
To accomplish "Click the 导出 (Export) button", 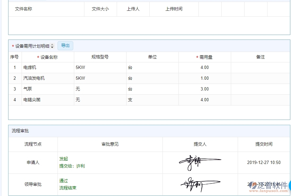I will click(x=65, y=46).
